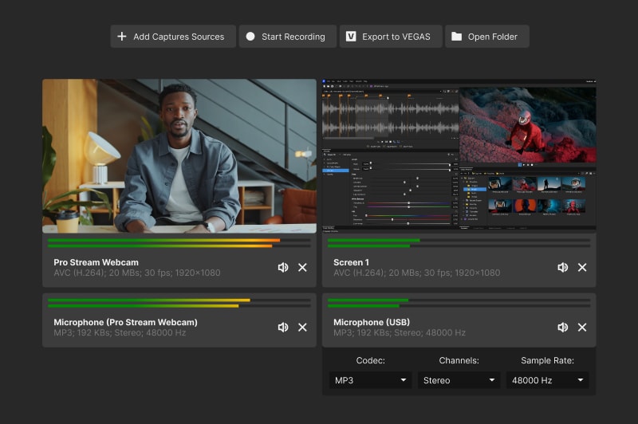Expand the Channels dropdown set to Stereo

pyautogui.click(x=459, y=380)
